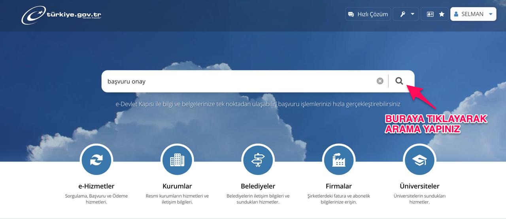Click the key login-options icon
The width and height of the screenshot is (506, 219).
point(402,14)
